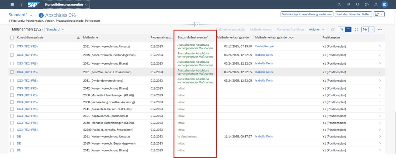Click Vollständige Konsolidierung ausführen button

coord(307,14)
